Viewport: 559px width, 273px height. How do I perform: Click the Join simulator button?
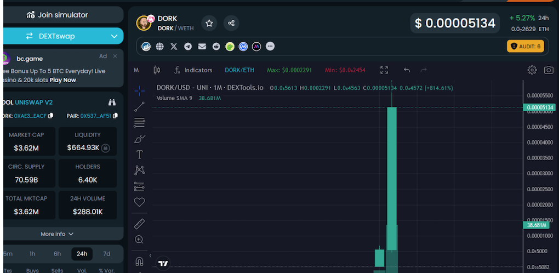(x=57, y=15)
